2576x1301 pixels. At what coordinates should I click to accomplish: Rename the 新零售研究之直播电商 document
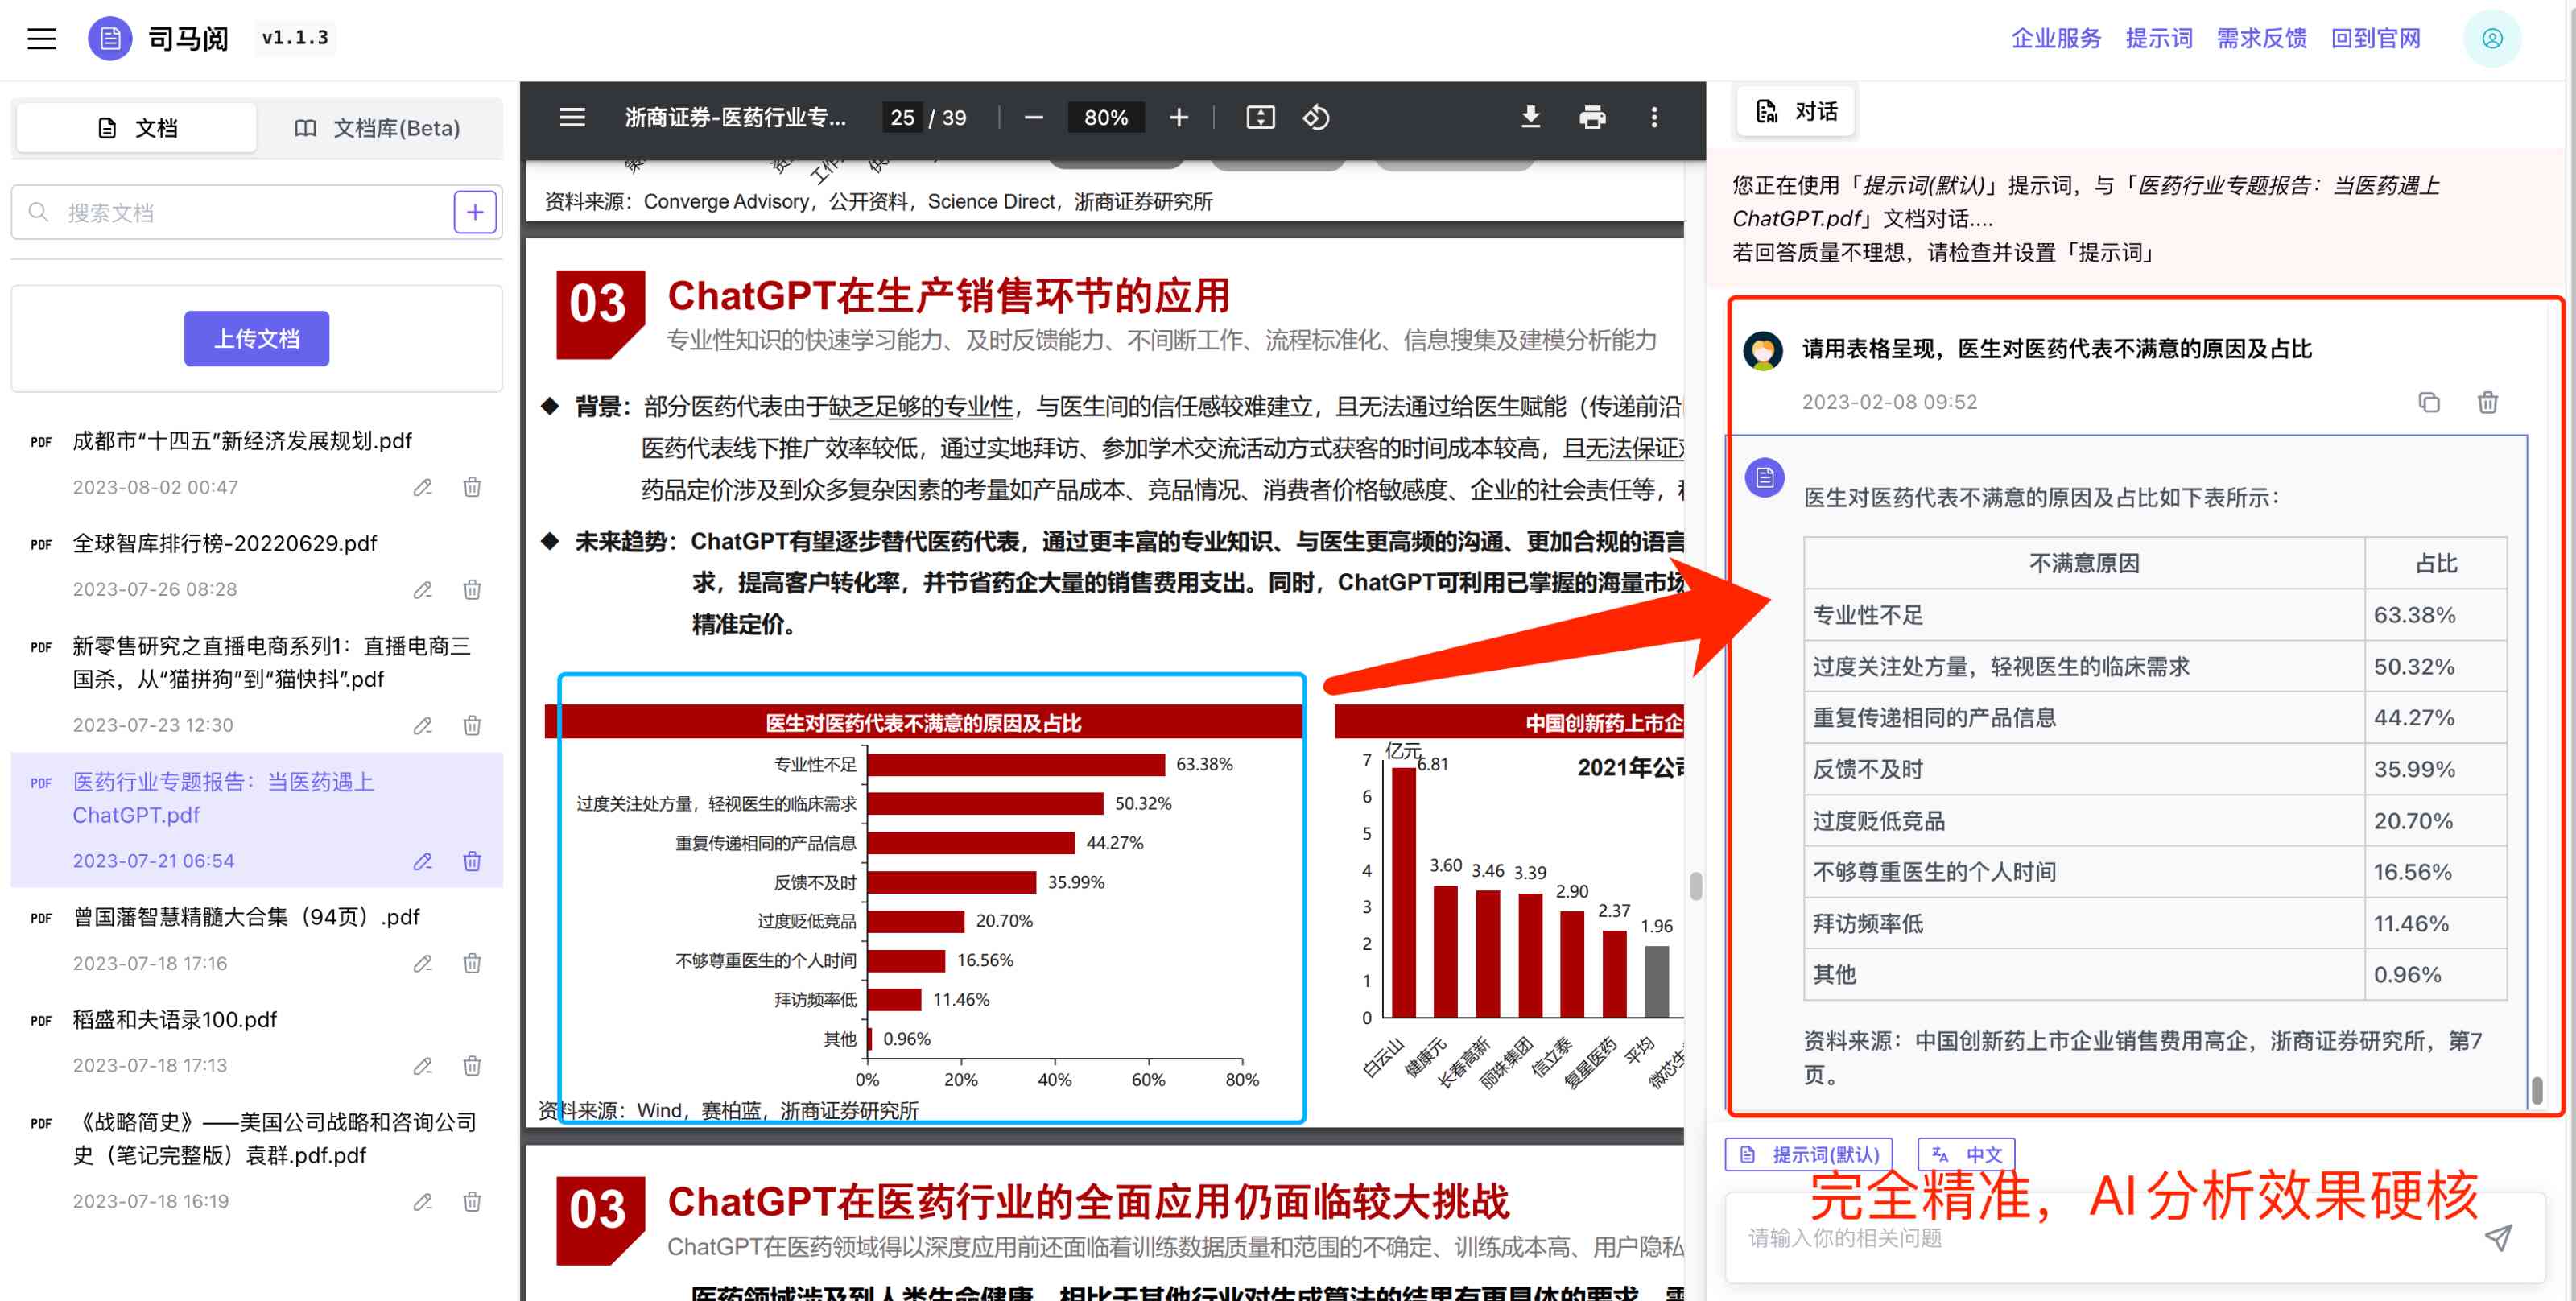[x=423, y=725]
